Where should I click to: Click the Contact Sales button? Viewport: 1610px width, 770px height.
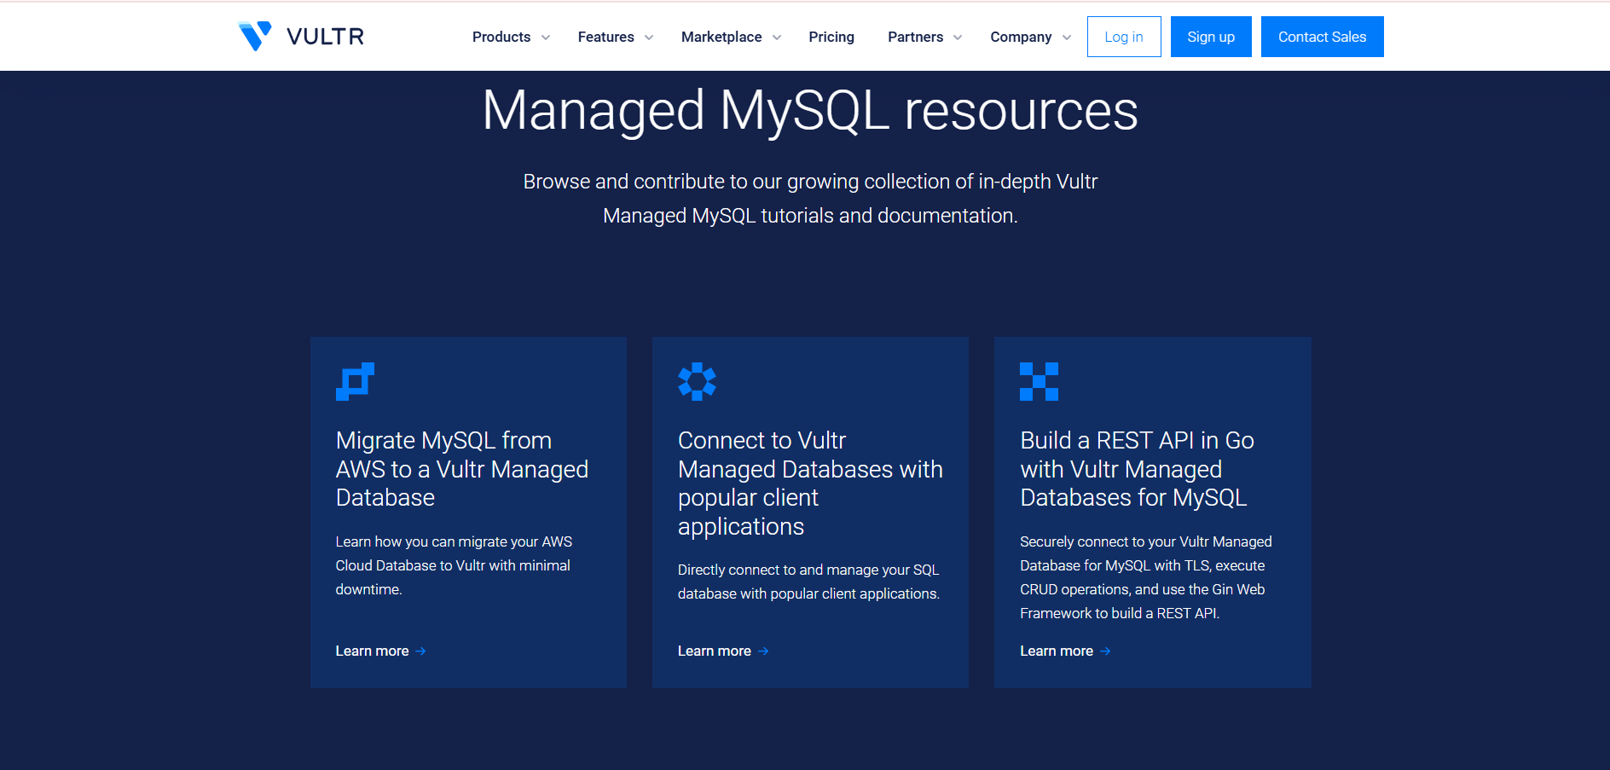1322,37
